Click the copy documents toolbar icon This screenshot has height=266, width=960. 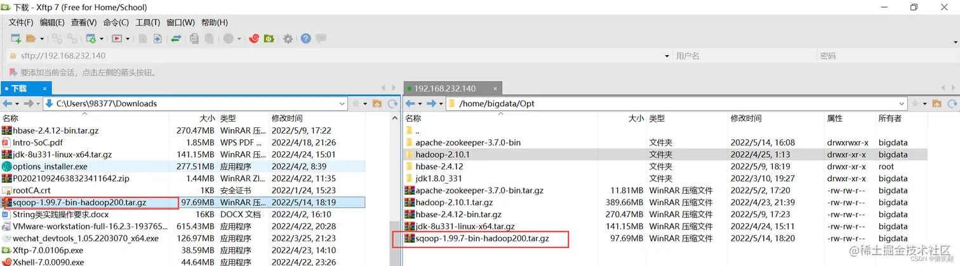coord(194,39)
